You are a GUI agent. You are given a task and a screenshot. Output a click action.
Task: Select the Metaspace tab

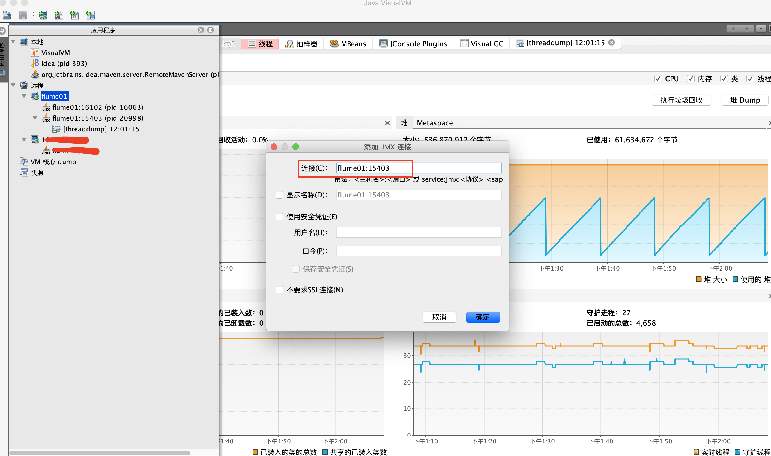pos(435,123)
